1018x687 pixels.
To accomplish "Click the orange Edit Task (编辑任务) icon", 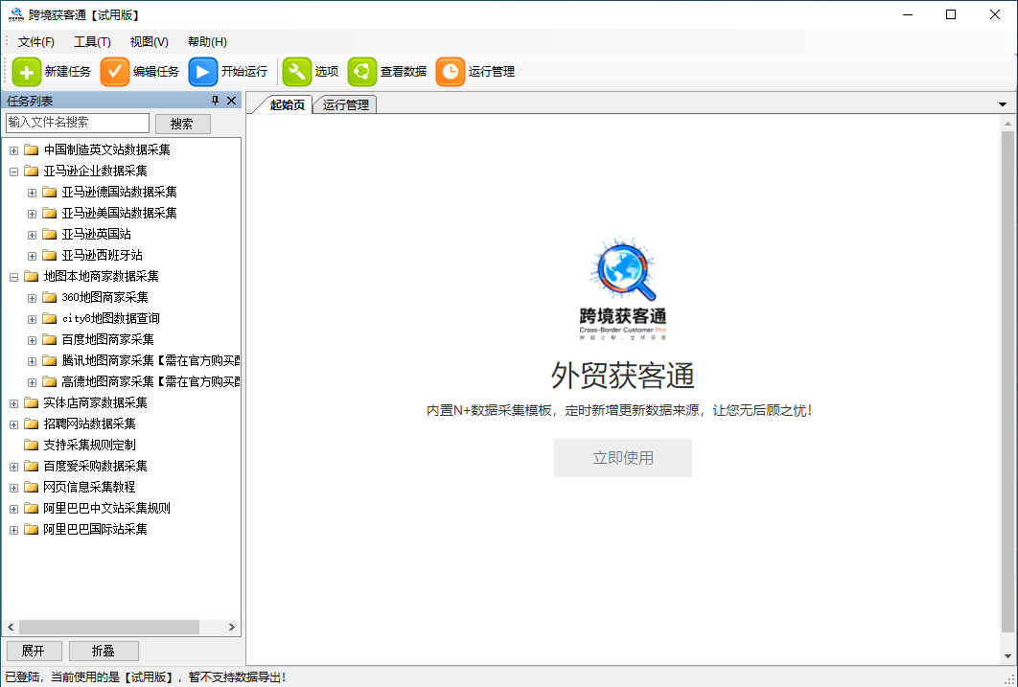I will click(x=115, y=72).
